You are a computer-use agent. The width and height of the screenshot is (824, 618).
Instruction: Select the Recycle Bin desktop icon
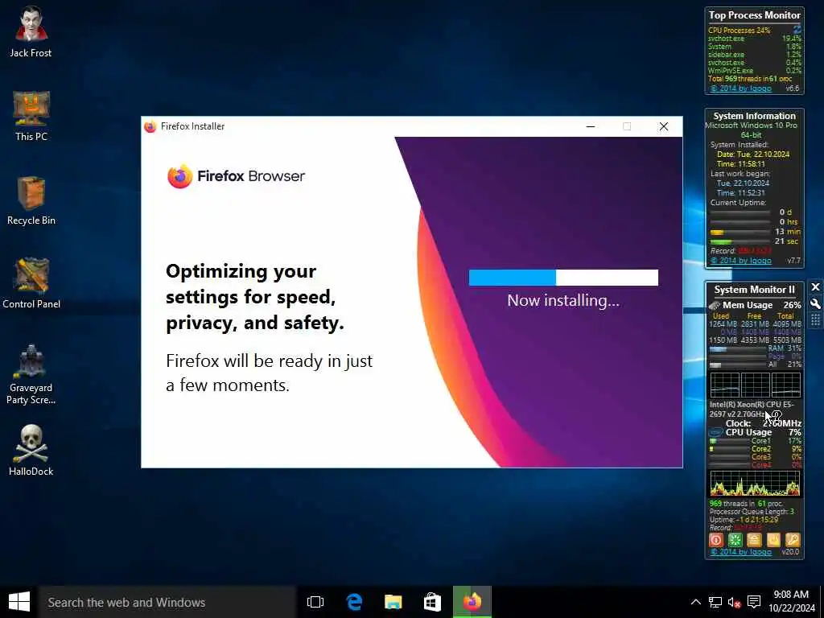31,200
